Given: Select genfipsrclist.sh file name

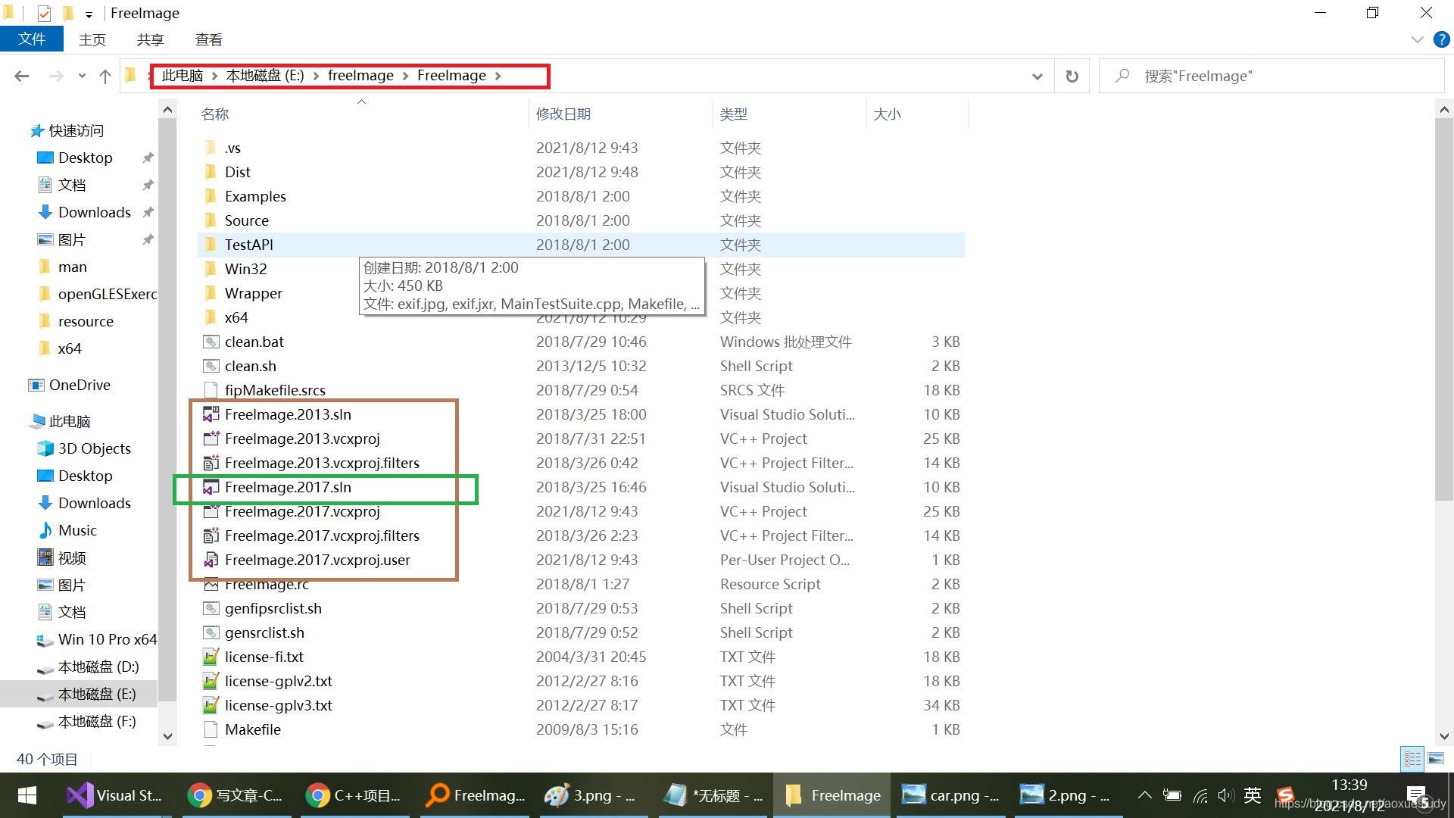Looking at the screenshot, I should coord(273,608).
